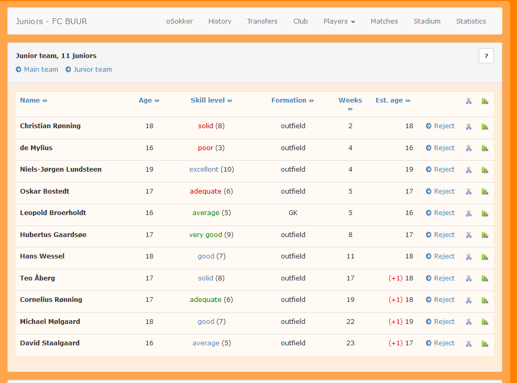Open chart icon for de Mylius

point(485,148)
